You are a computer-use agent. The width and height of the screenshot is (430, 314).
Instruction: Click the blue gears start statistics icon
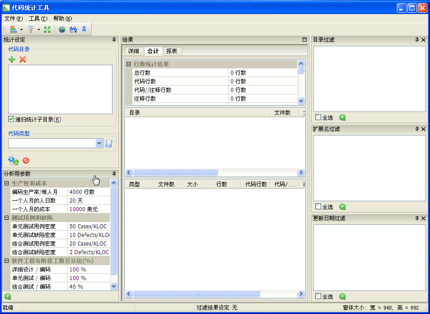point(13,160)
